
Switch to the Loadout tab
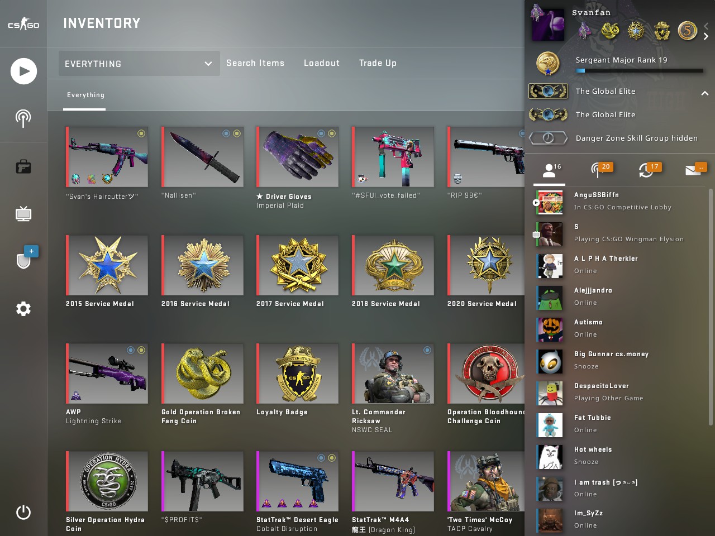pos(322,63)
